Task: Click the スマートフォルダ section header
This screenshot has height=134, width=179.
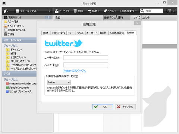Action: pos(19,40)
